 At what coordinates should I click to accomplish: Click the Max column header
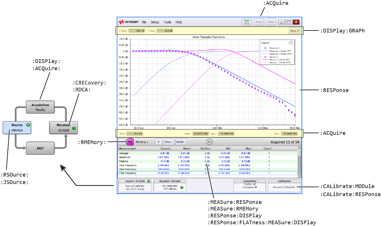click(242, 149)
